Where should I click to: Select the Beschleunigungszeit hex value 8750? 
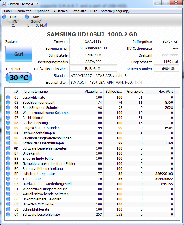[169, 102]
